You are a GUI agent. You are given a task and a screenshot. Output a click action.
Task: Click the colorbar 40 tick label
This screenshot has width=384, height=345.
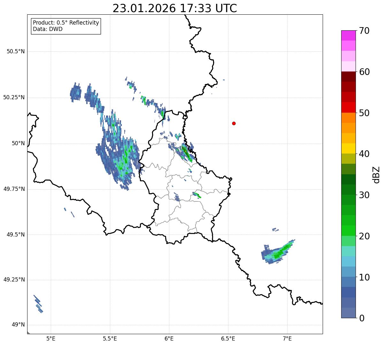pyautogui.click(x=364, y=154)
